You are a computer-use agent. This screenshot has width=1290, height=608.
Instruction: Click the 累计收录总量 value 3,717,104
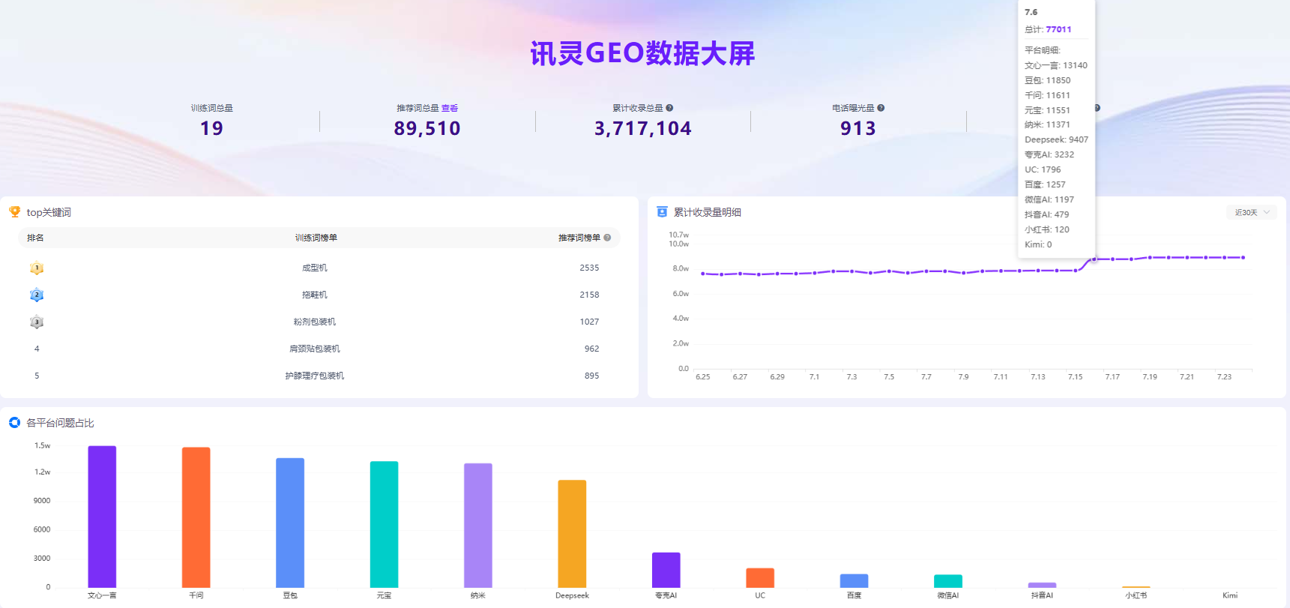point(643,128)
